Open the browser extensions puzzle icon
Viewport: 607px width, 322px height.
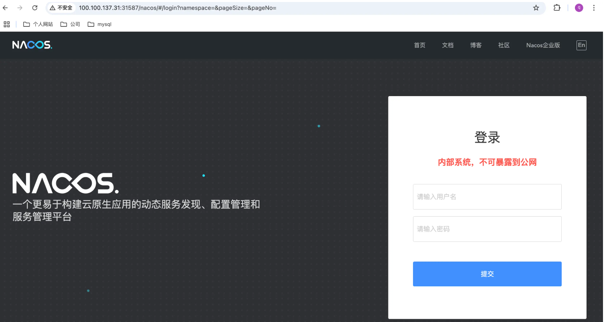tap(557, 8)
